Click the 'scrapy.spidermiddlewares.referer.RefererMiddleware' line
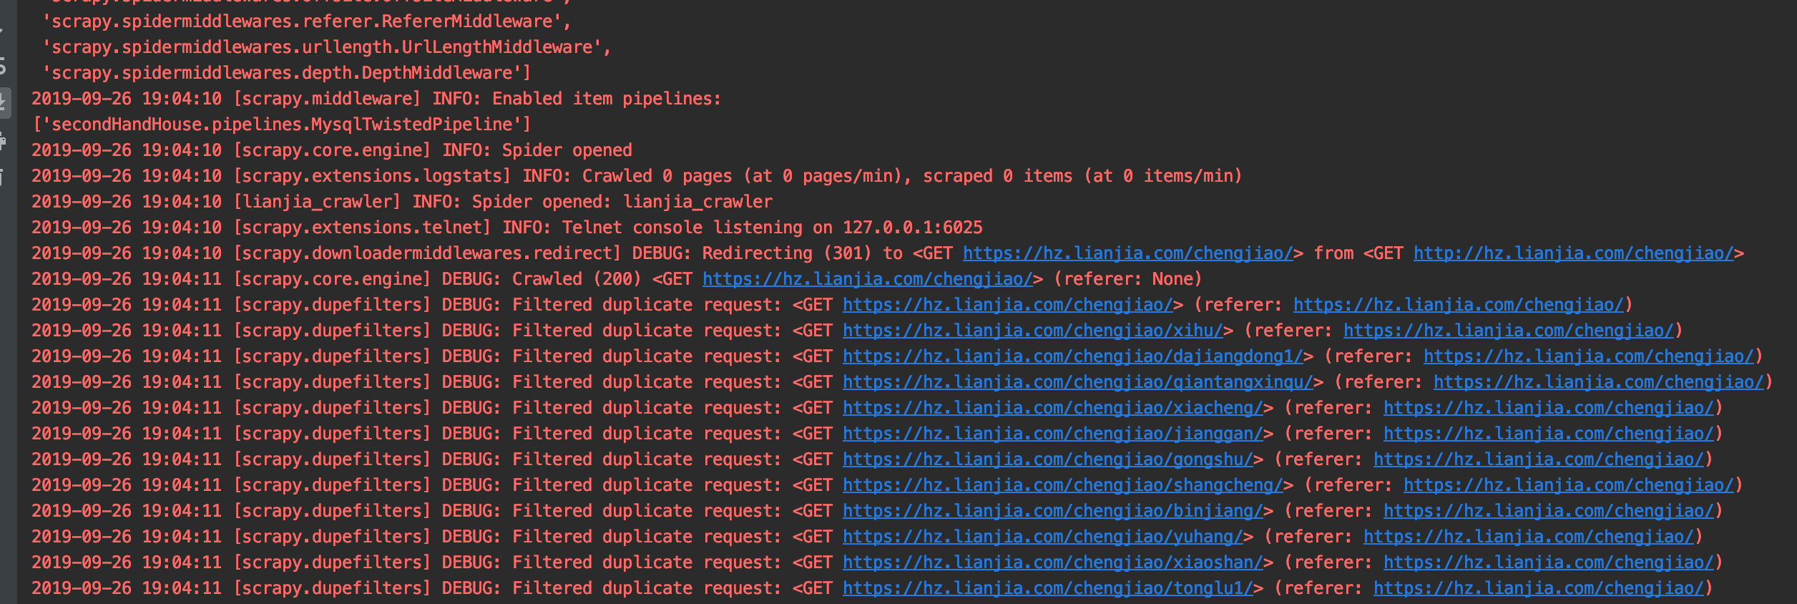The height and width of the screenshot is (604, 1797). pos(307,21)
